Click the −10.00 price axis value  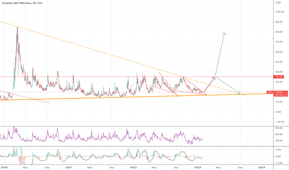tap(280, 122)
